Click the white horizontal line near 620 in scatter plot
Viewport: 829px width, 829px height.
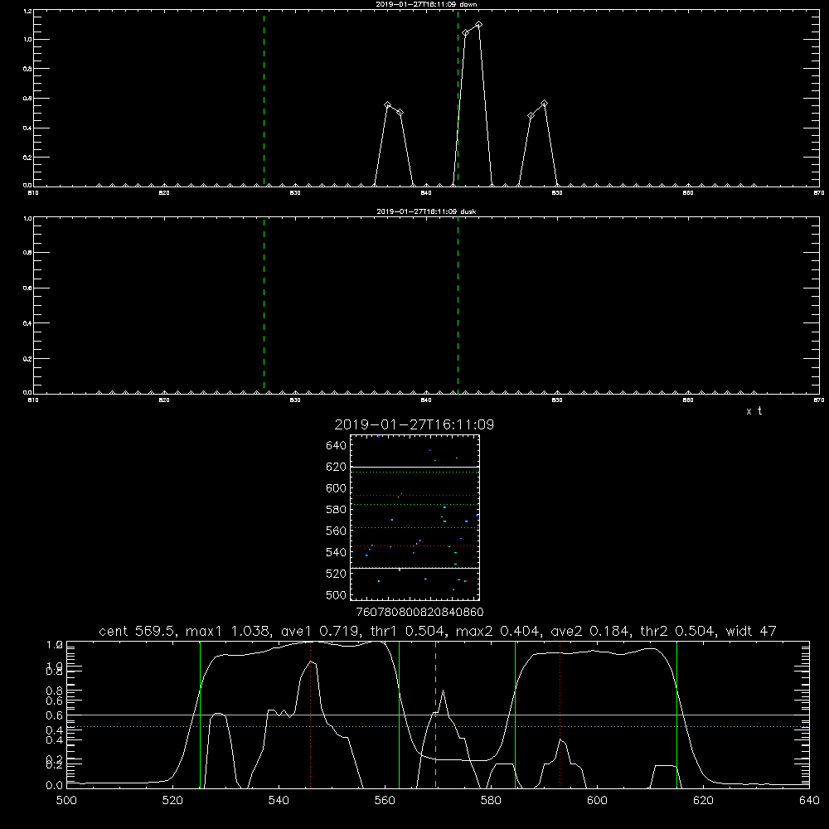coord(415,467)
